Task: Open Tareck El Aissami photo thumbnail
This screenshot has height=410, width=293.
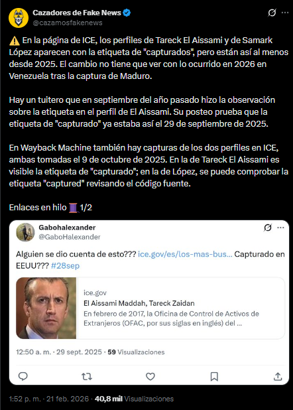Action: pyautogui.click(x=46, y=308)
